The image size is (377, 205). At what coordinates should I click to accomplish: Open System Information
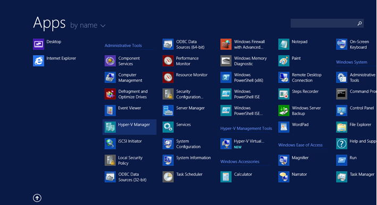coord(187,160)
